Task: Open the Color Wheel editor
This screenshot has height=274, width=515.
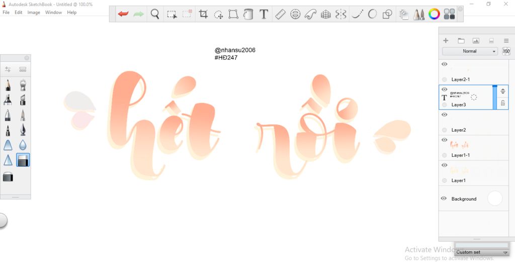Action: 434,14
